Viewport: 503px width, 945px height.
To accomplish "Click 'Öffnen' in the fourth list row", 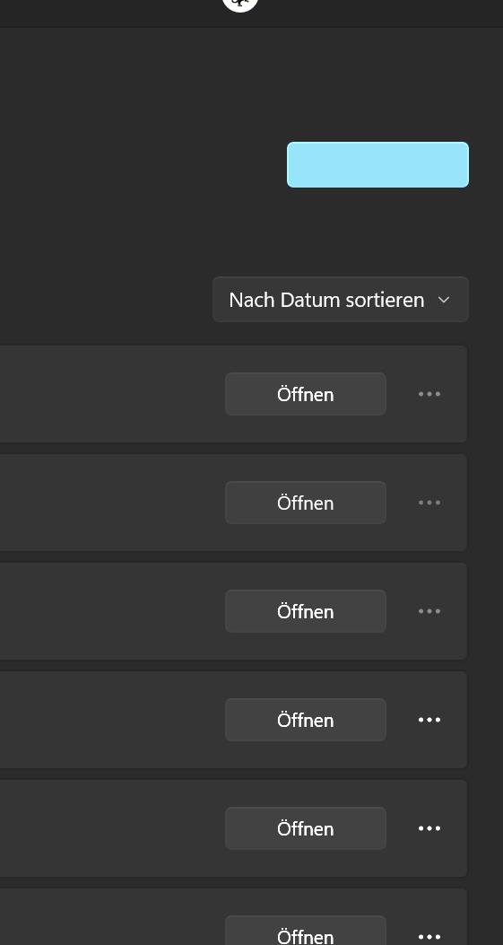I will (306, 720).
